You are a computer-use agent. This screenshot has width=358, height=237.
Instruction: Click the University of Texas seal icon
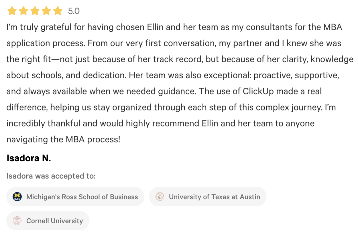(x=160, y=197)
